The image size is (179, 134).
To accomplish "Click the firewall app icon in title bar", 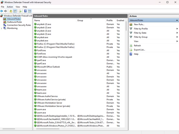I will coord(2,2).
